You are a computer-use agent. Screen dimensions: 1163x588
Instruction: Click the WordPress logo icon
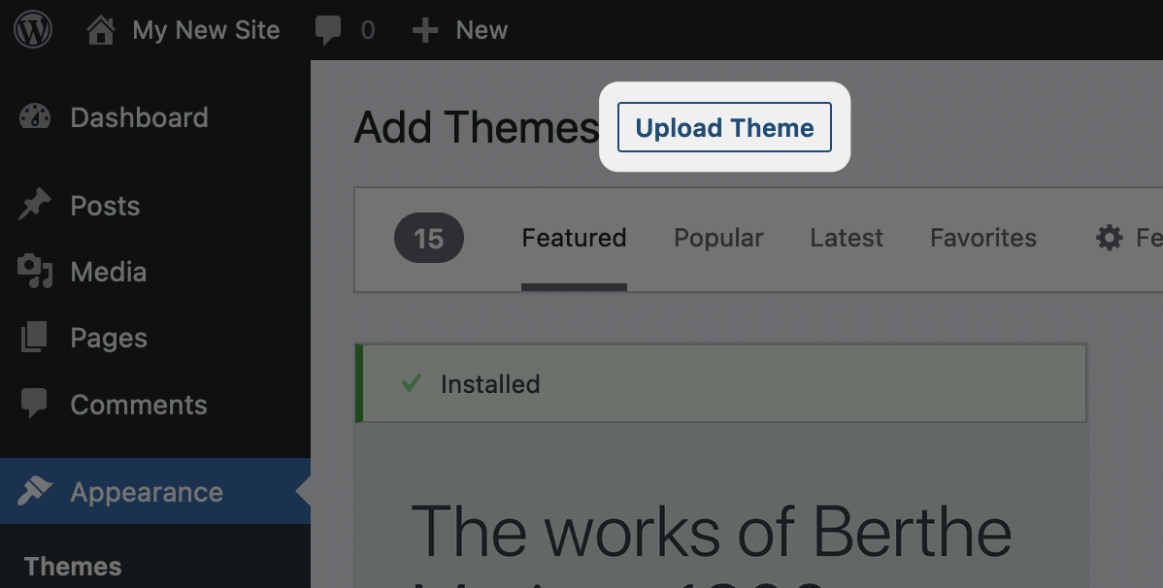point(33,30)
